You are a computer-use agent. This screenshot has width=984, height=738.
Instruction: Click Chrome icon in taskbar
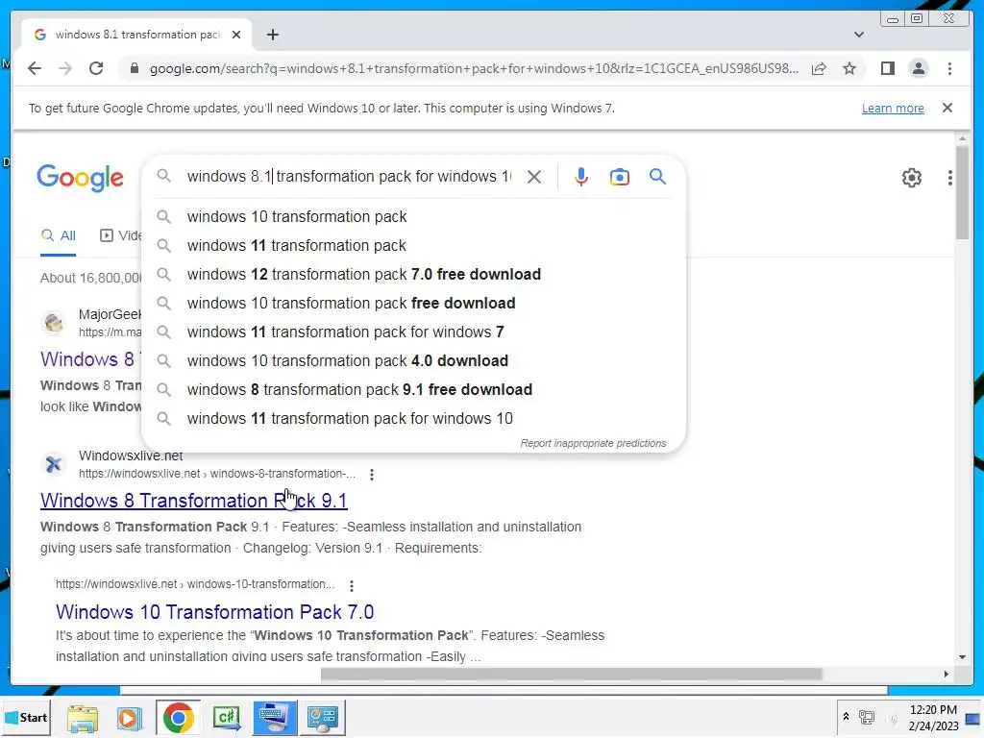178,717
